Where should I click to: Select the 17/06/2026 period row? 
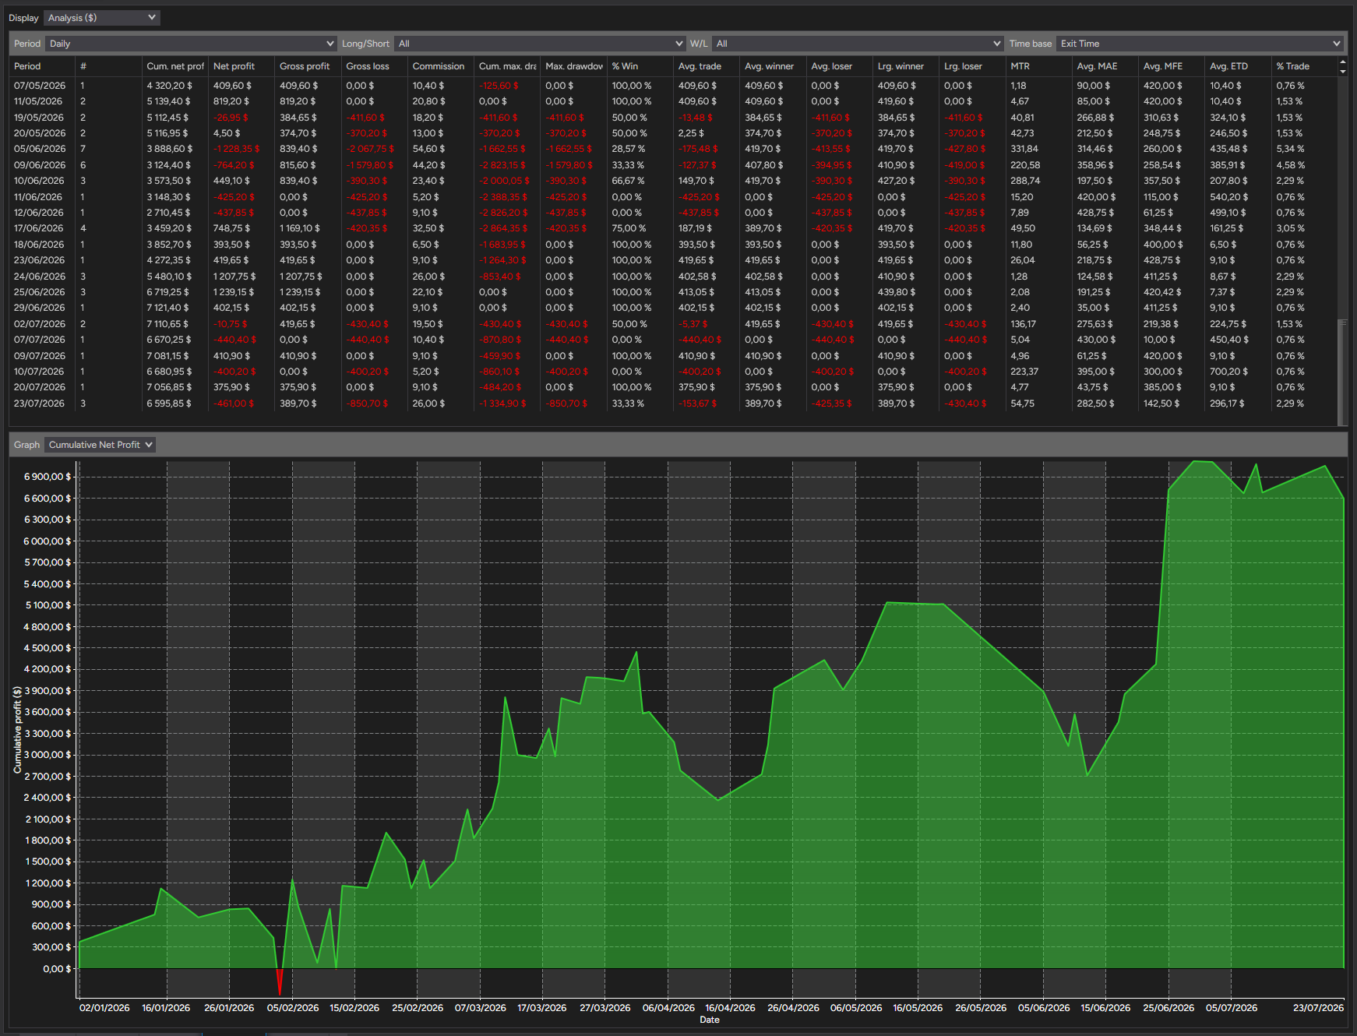point(674,228)
